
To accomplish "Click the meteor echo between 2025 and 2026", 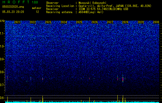I will coord(89,79).
